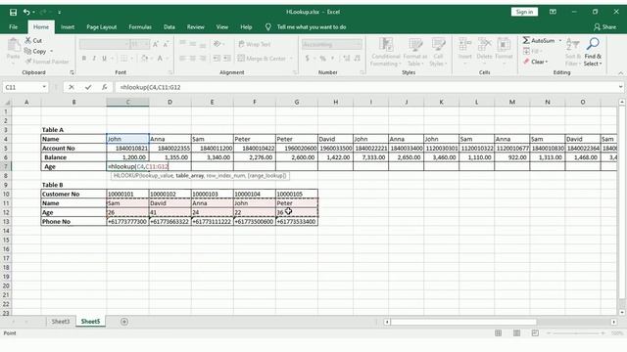Select column C header
The width and height of the screenshot is (627, 352).
[127, 102]
